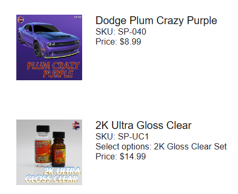Image resolution: width=238 pixels, height=194 pixels.
Task: Click the Price: $8.99 line
Action: (118, 41)
